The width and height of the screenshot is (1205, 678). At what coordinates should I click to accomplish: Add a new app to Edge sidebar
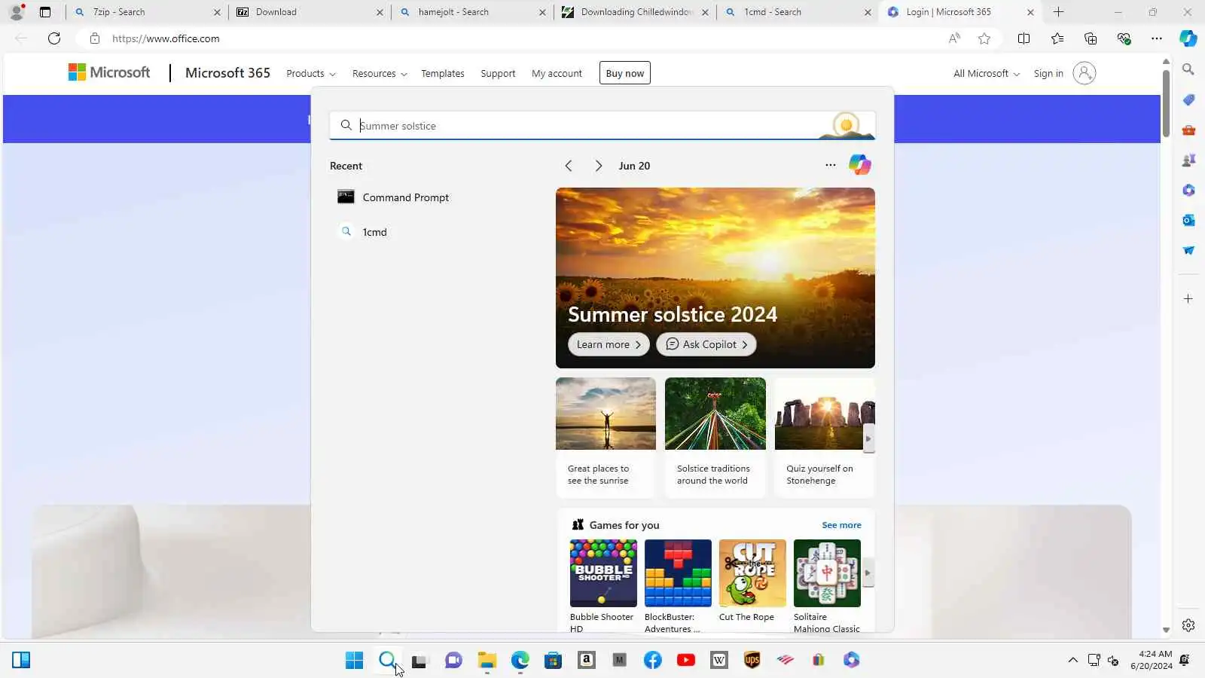click(x=1188, y=299)
